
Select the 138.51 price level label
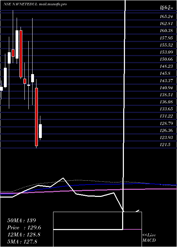click(x=166, y=95)
